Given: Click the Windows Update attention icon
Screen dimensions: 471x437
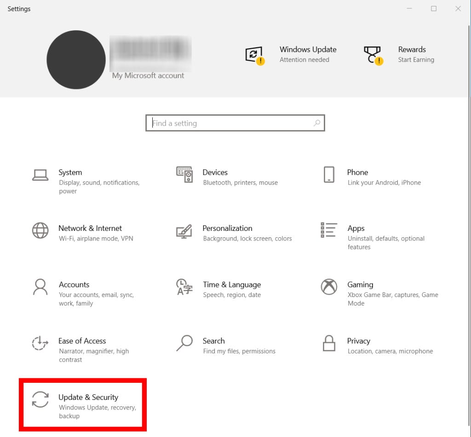Looking at the screenshot, I should tap(255, 55).
